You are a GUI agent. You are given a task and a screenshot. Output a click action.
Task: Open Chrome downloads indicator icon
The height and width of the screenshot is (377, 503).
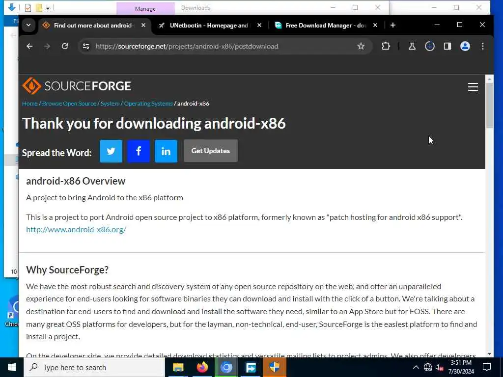tap(429, 47)
